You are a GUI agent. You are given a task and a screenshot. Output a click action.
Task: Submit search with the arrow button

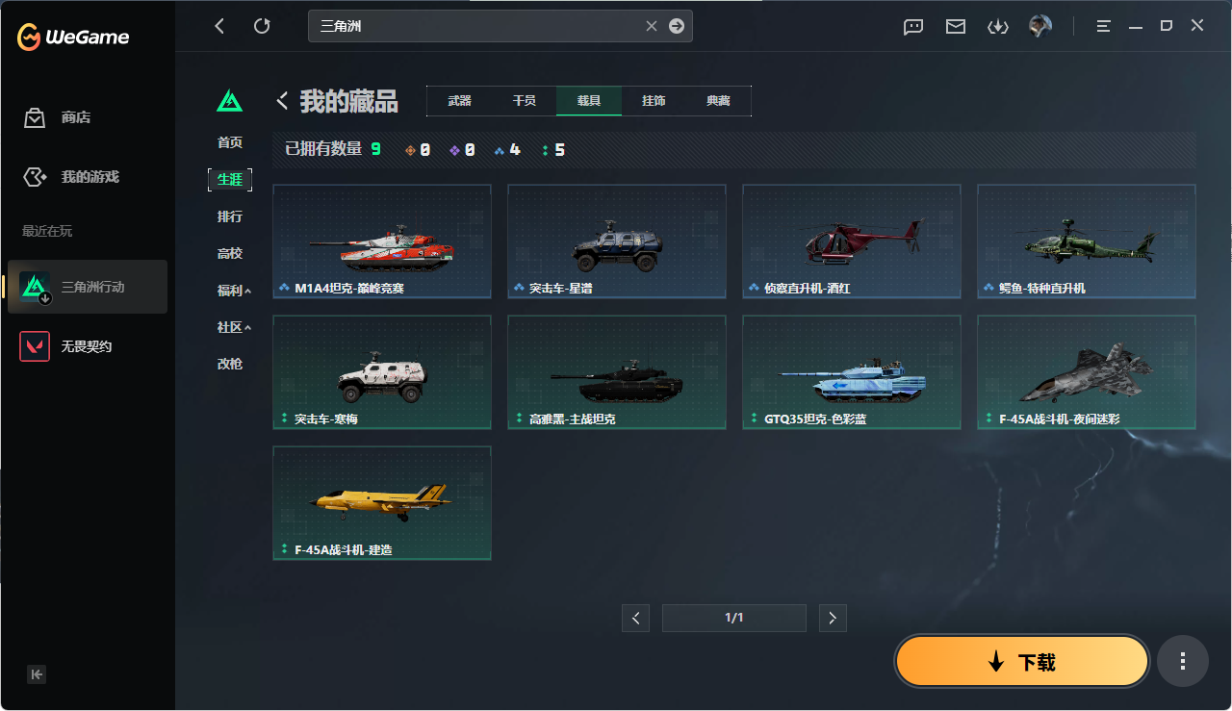pos(677,26)
